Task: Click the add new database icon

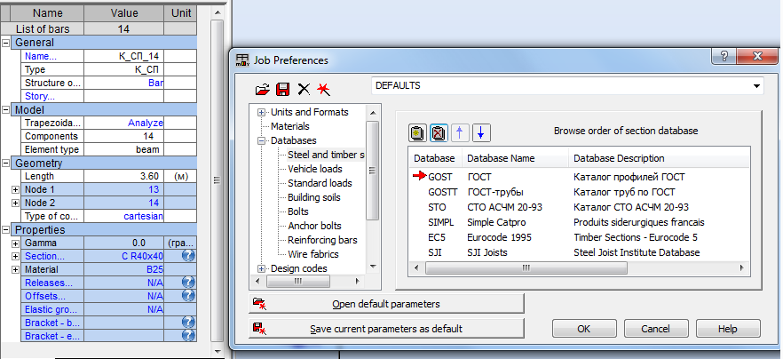Action: click(x=417, y=132)
